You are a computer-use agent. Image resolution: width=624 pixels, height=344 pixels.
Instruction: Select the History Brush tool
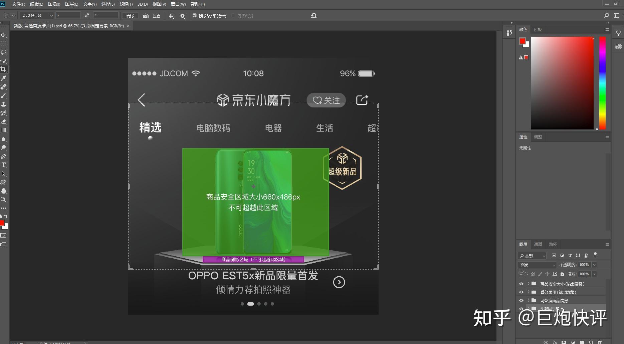pyautogui.click(x=3, y=113)
